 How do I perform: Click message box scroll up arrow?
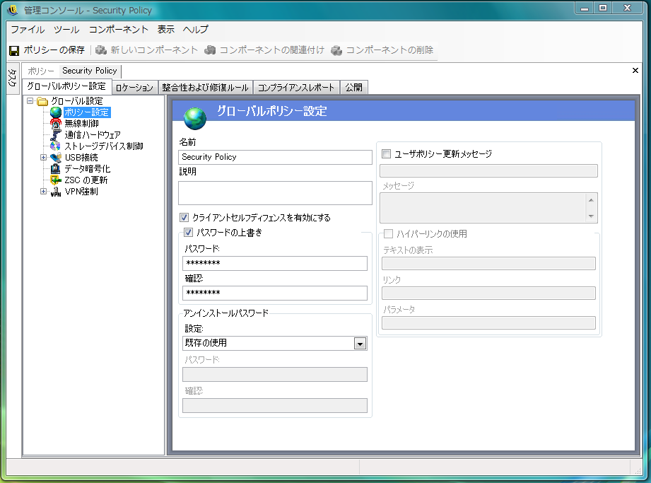(591, 200)
